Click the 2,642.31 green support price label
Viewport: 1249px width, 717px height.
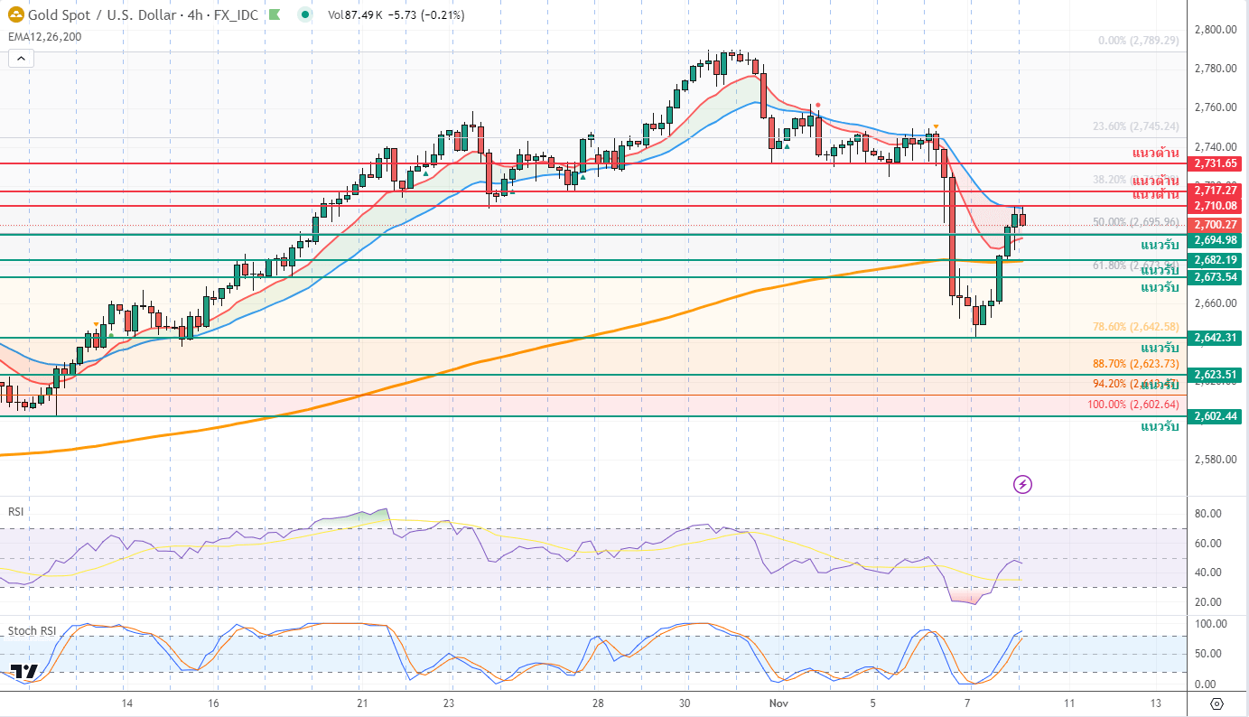[1215, 338]
